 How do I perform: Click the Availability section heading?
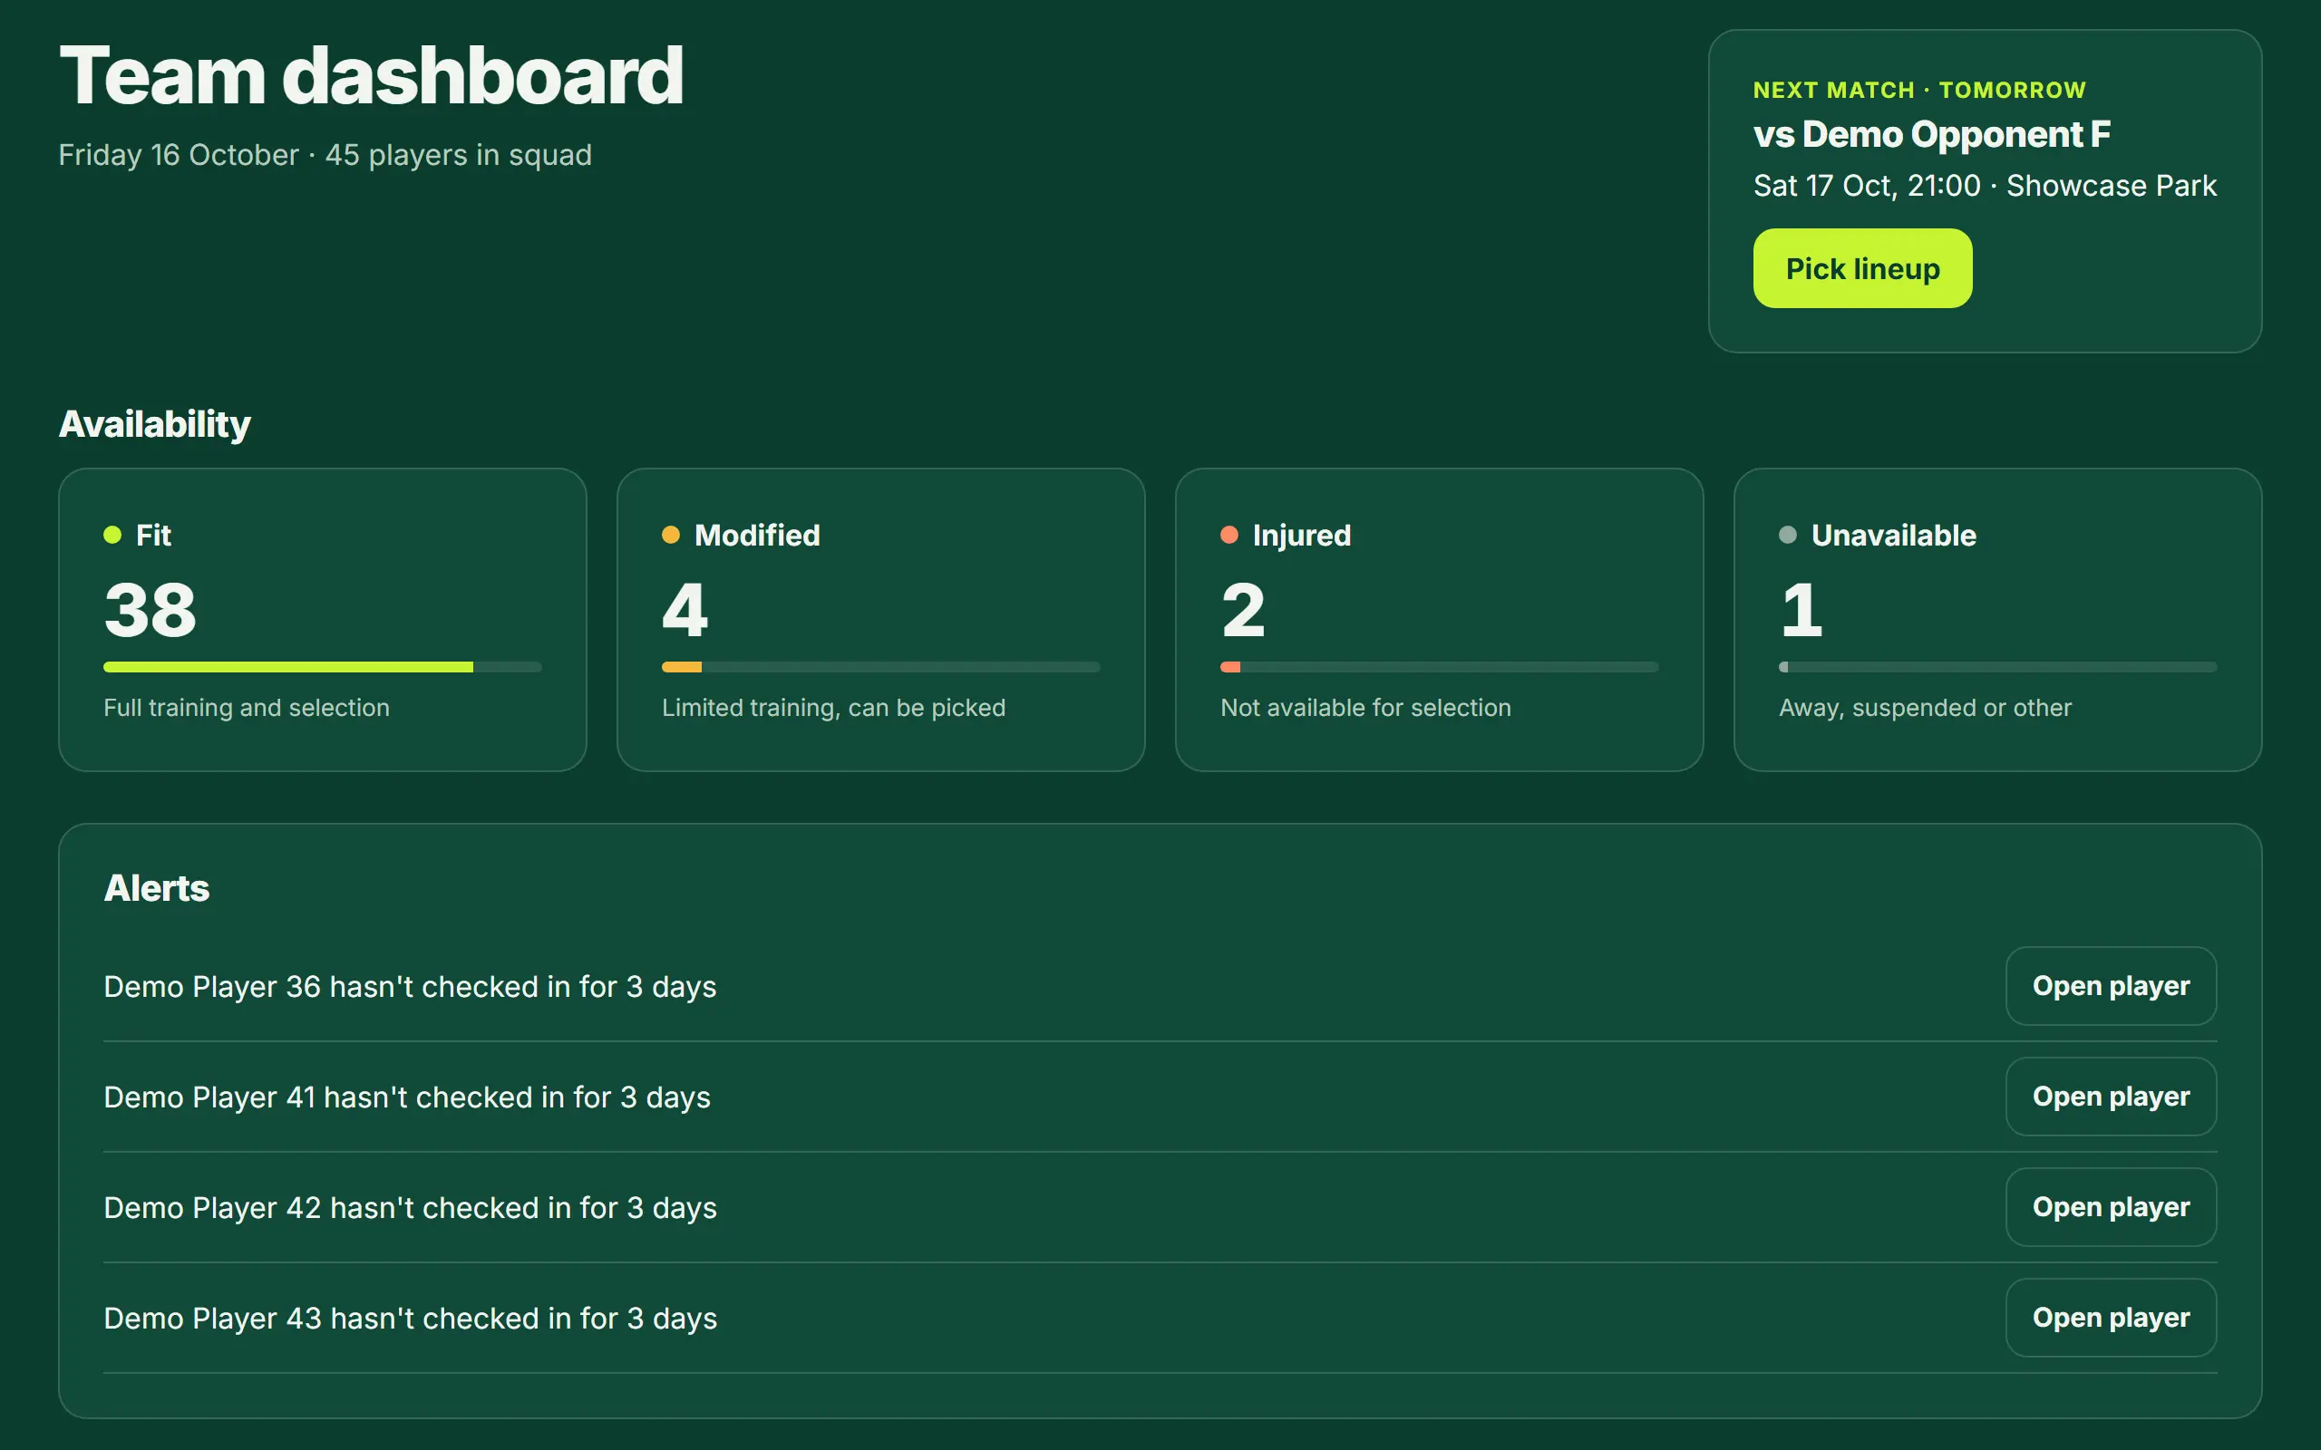tap(154, 424)
